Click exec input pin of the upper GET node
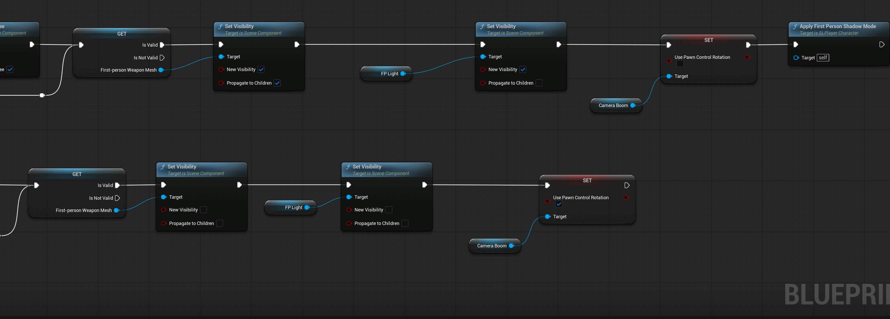The height and width of the screenshot is (319, 890). (x=81, y=45)
